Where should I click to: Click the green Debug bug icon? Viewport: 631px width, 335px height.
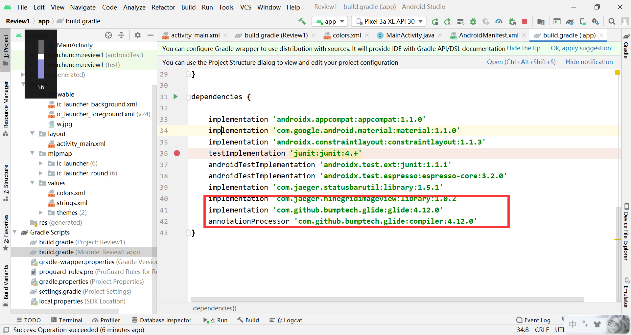pos(473,22)
